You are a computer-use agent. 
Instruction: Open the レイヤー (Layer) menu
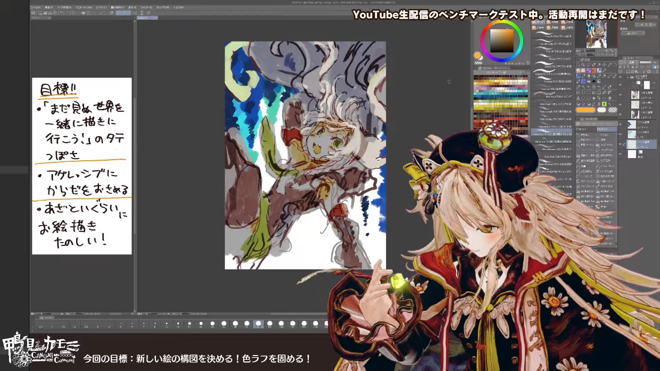(x=101, y=7)
